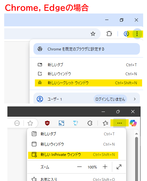Screen dimensions: 147x181
Task: Restore down the Chrome window
Action: [122, 20]
